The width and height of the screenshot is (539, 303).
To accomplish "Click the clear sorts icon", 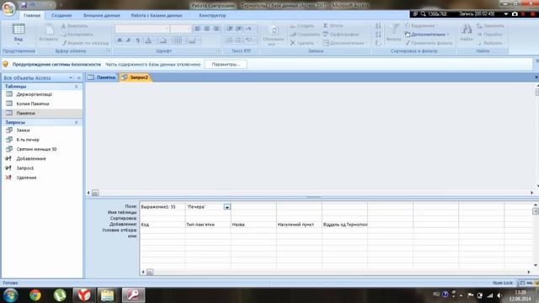I will coord(378,43).
